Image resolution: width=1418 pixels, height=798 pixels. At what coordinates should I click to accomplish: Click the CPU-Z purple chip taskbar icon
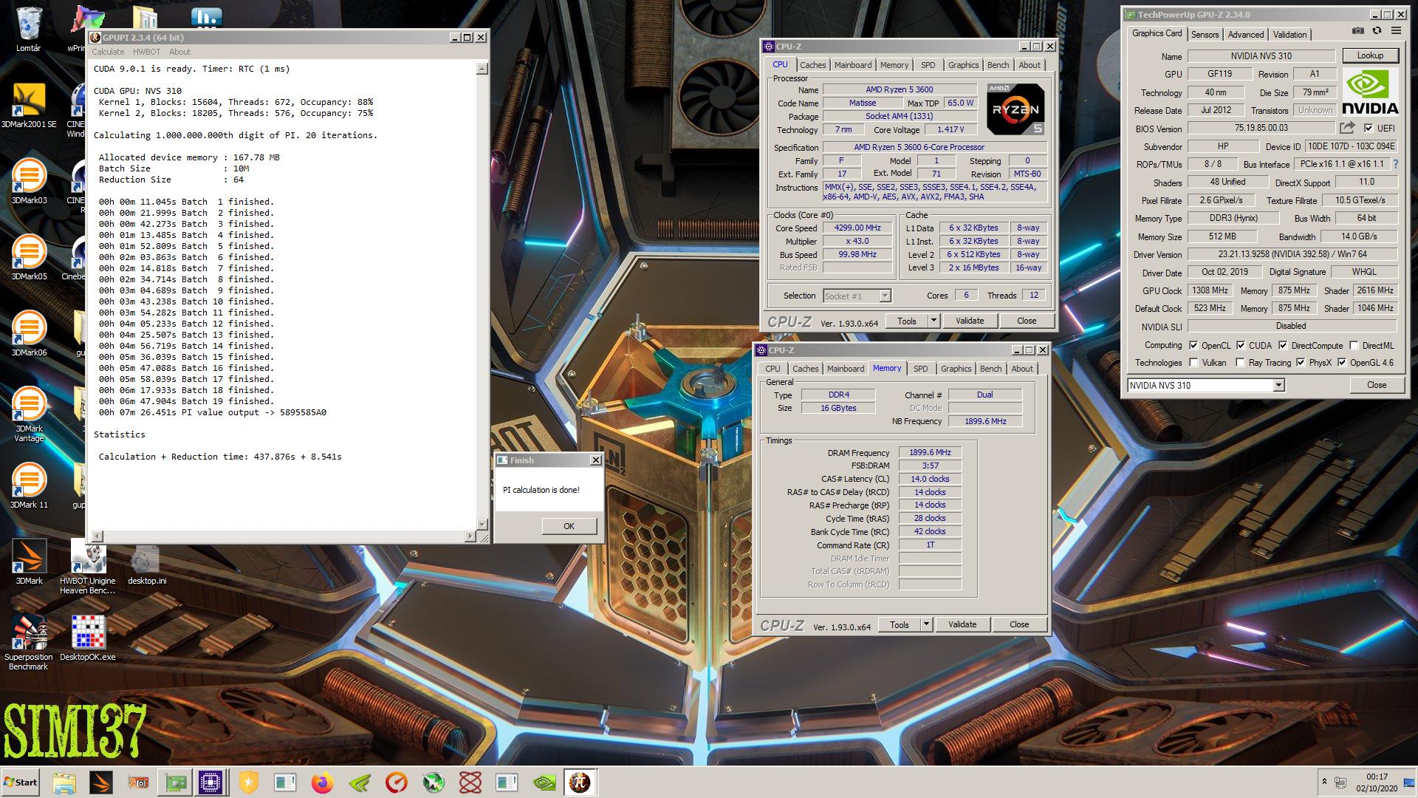(x=210, y=782)
